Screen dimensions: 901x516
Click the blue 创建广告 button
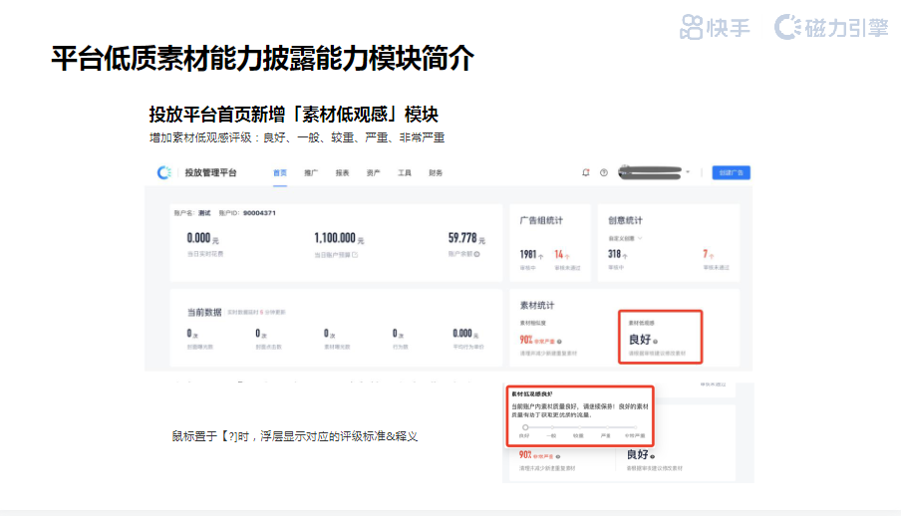pyautogui.click(x=731, y=173)
